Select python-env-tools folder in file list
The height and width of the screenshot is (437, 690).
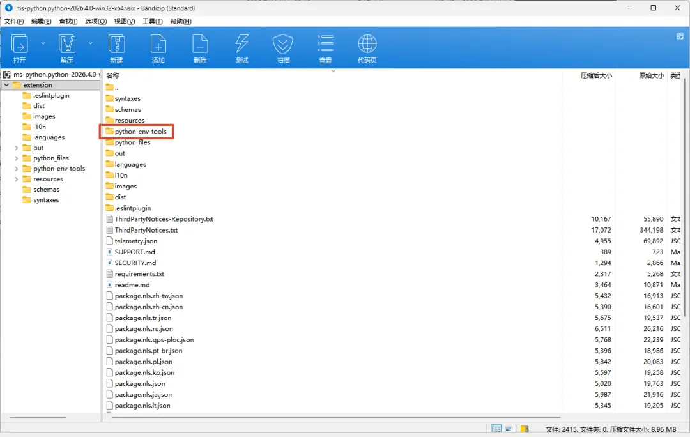(137, 132)
